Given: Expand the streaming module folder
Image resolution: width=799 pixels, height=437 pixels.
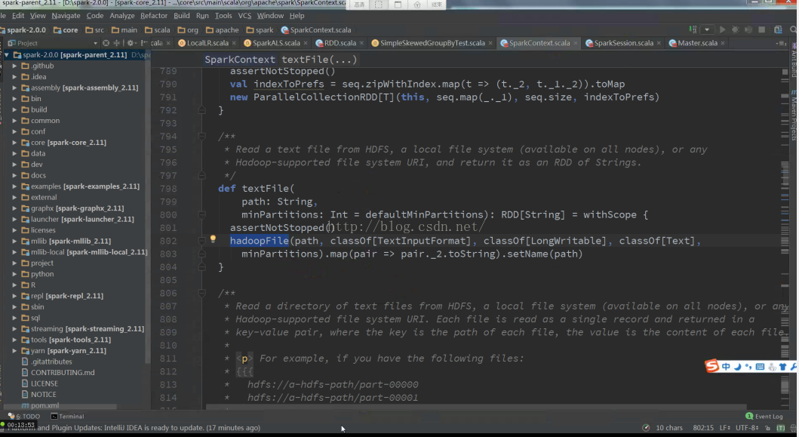Looking at the screenshot, I should pos(14,329).
